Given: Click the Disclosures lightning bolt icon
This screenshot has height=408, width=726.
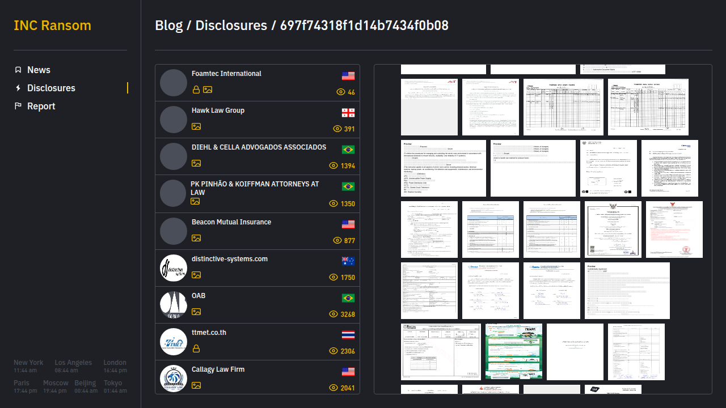Looking at the screenshot, I should pyautogui.click(x=18, y=88).
